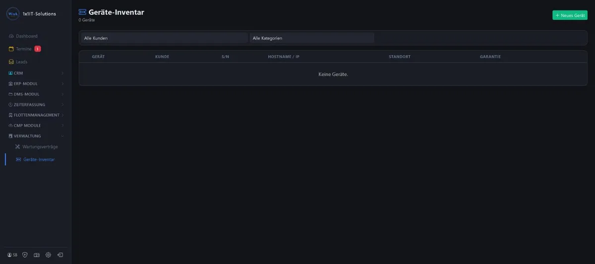
Task: Click the shield security icon
Action: tap(25, 255)
